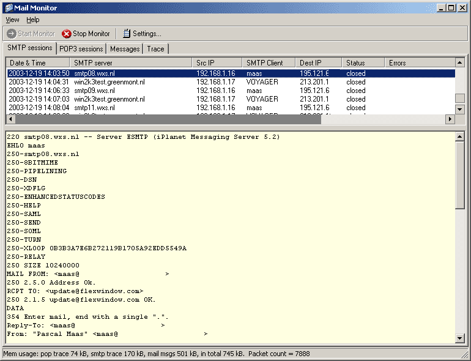
Task: Switch to the POP3 sessions tab
Action: click(x=81, y=49)
